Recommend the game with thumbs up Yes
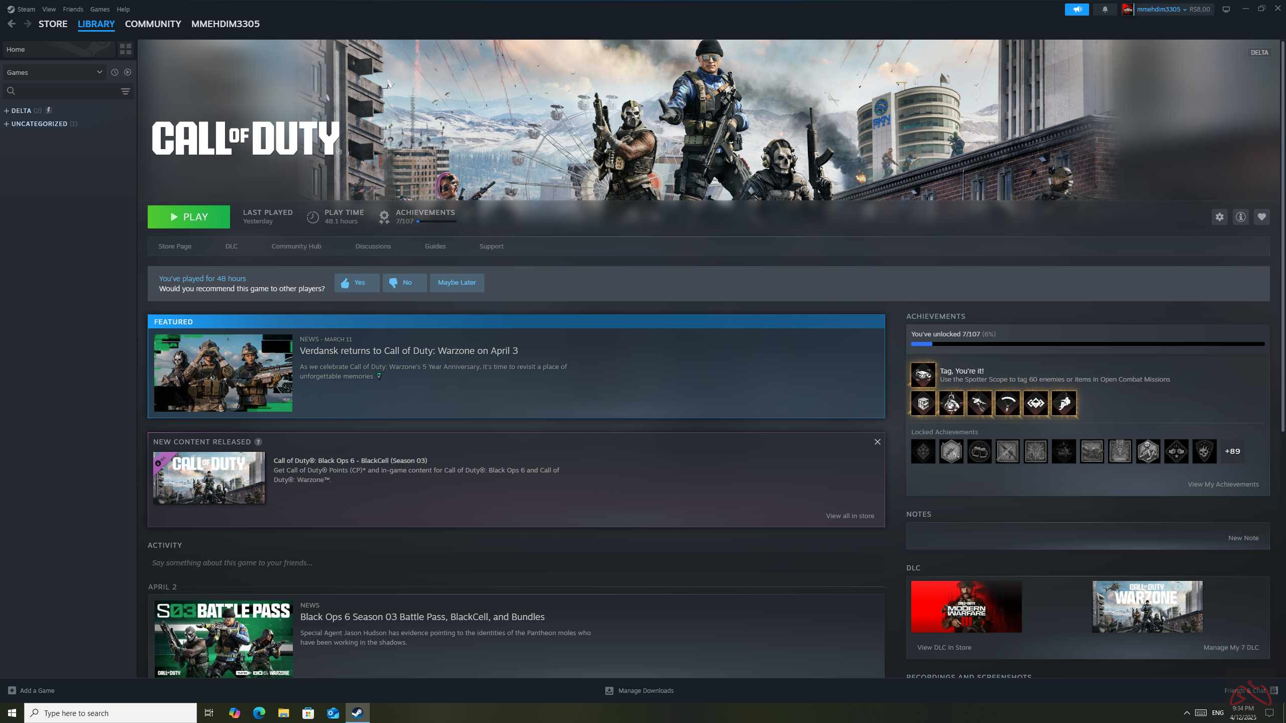Screen dimensions: 1286x723 click(x=357, y=282)
